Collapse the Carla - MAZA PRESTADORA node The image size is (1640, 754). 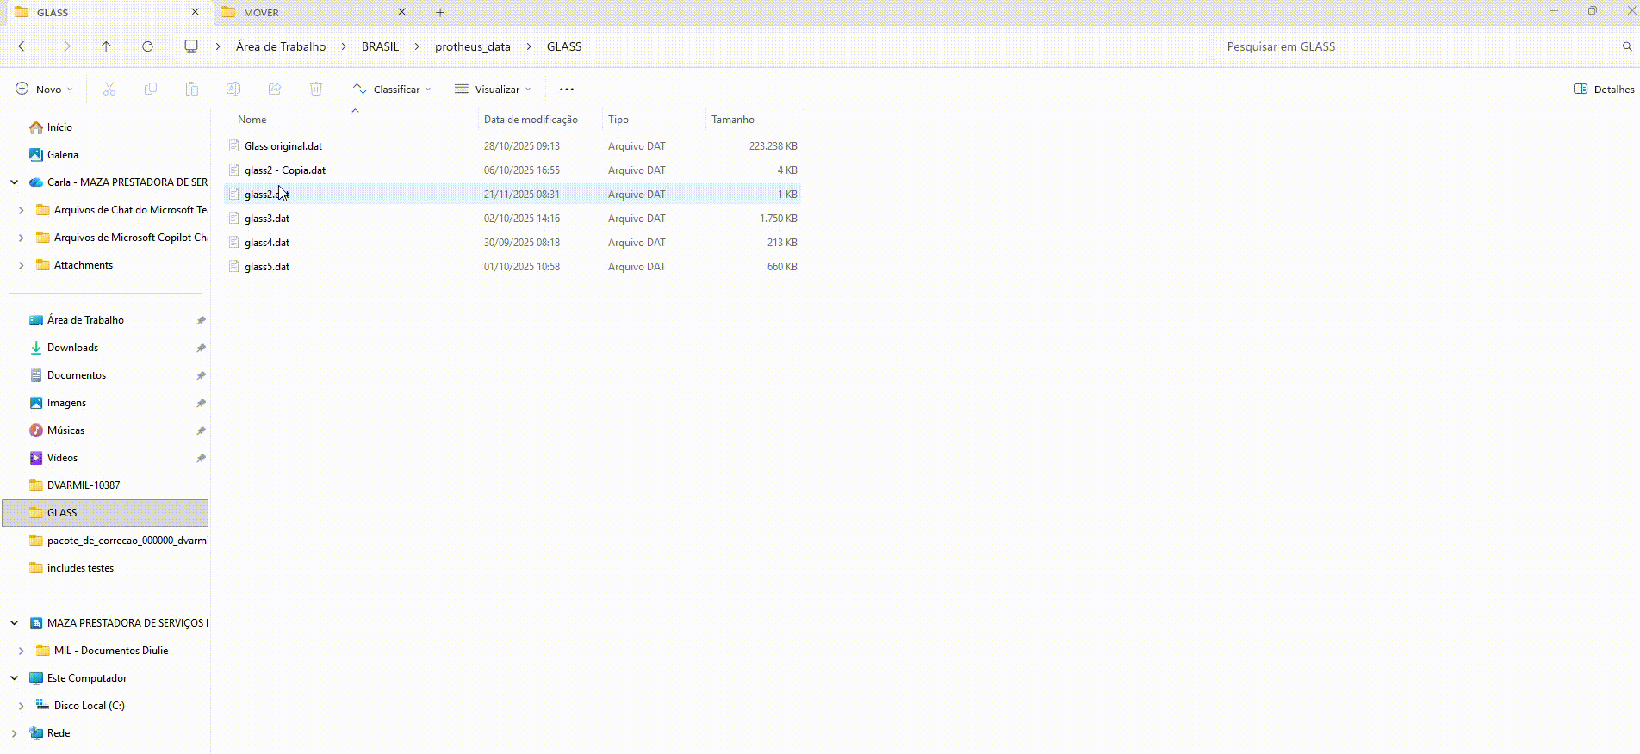(x=15, y=182)
